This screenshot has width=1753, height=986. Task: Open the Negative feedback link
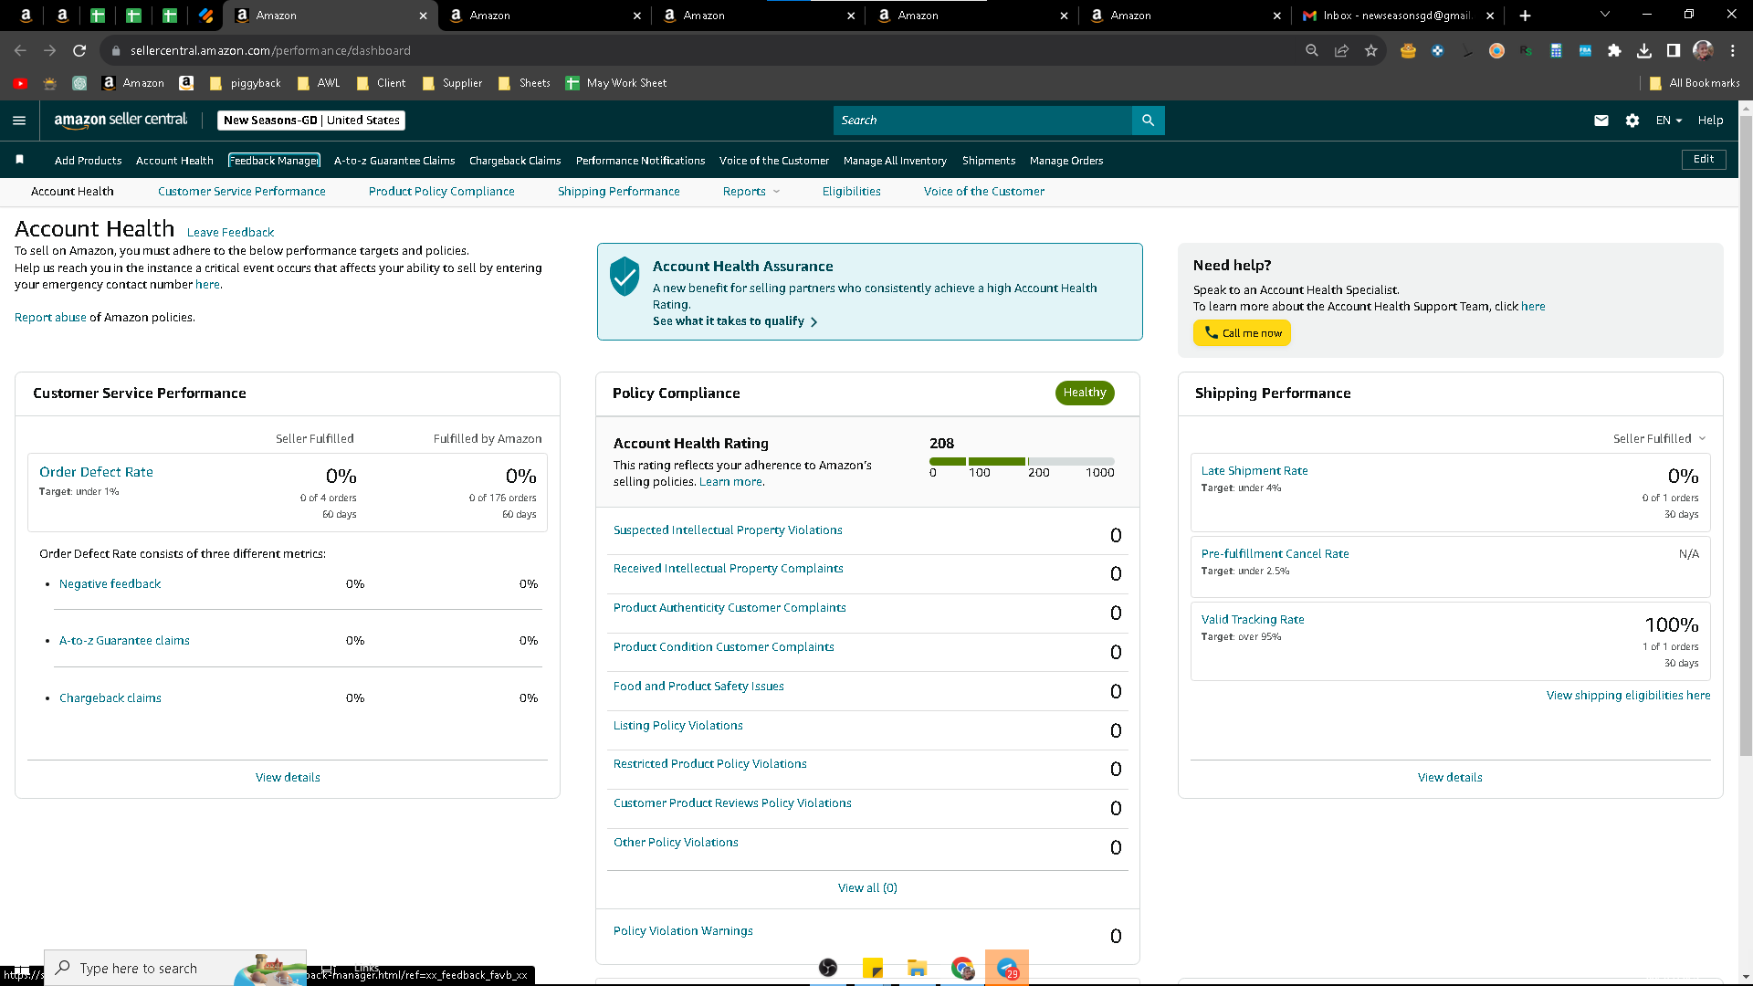click(110, 584)
